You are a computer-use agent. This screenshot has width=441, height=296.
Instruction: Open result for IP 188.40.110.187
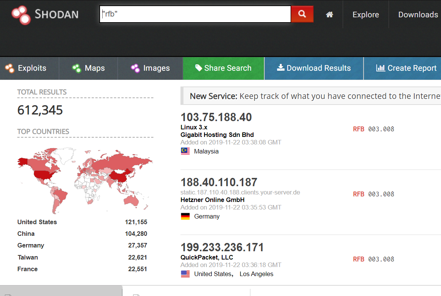[x=219, y=182]
